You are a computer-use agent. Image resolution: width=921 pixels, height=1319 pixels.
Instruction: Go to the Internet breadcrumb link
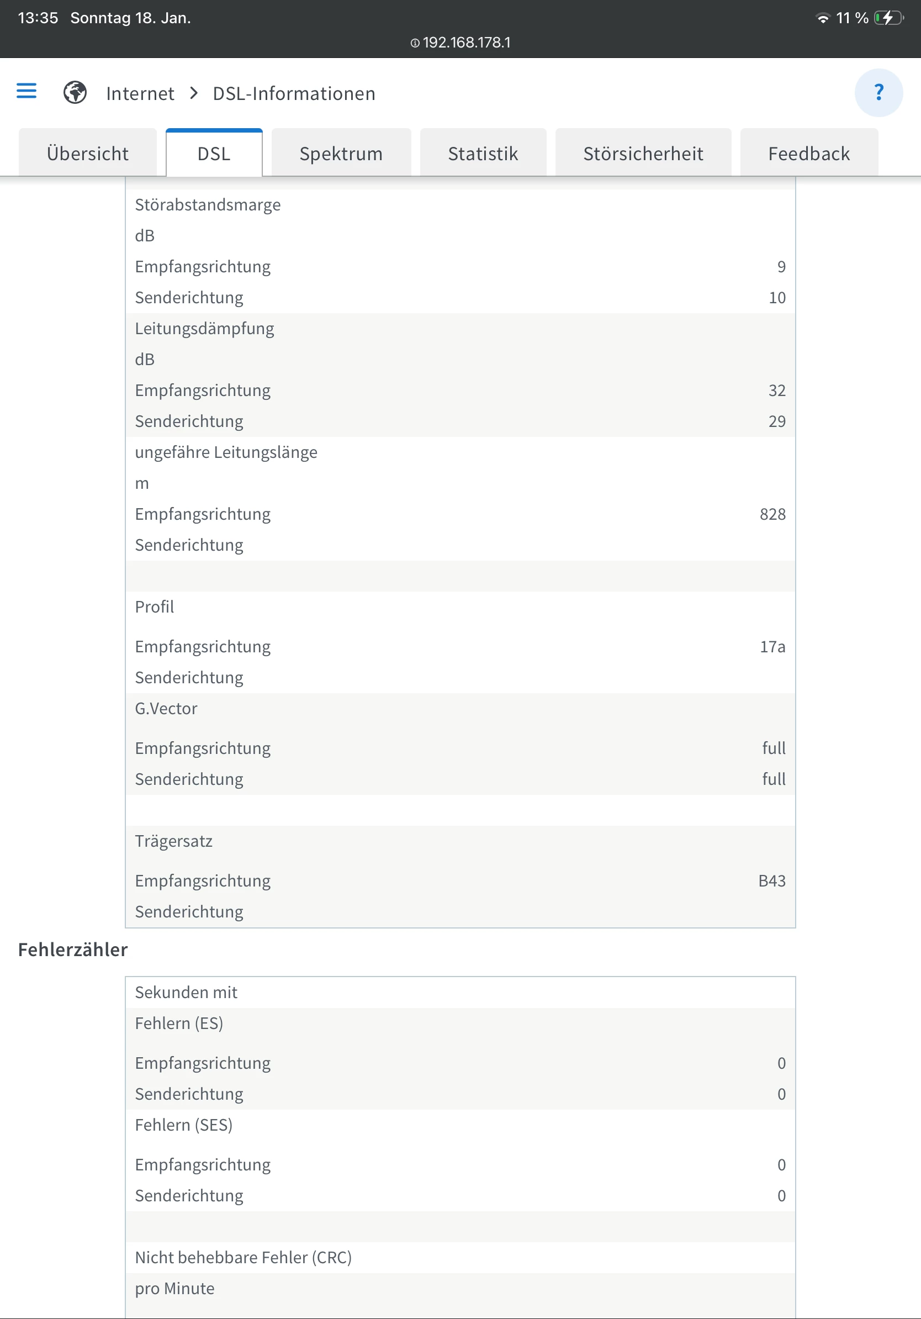(140, 94)
